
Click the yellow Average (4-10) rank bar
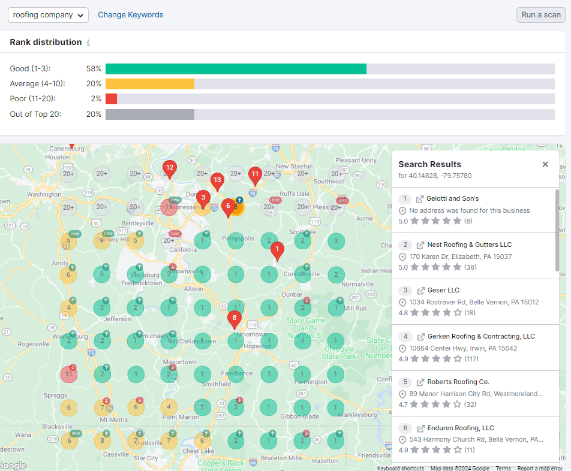coord(150,84)
